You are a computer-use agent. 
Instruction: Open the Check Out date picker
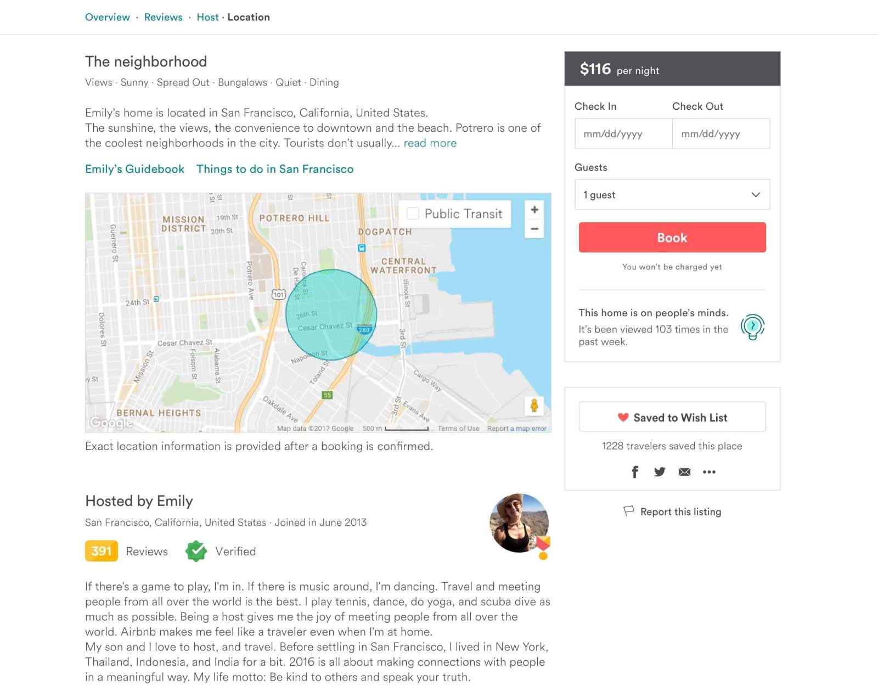click(721, 134)
